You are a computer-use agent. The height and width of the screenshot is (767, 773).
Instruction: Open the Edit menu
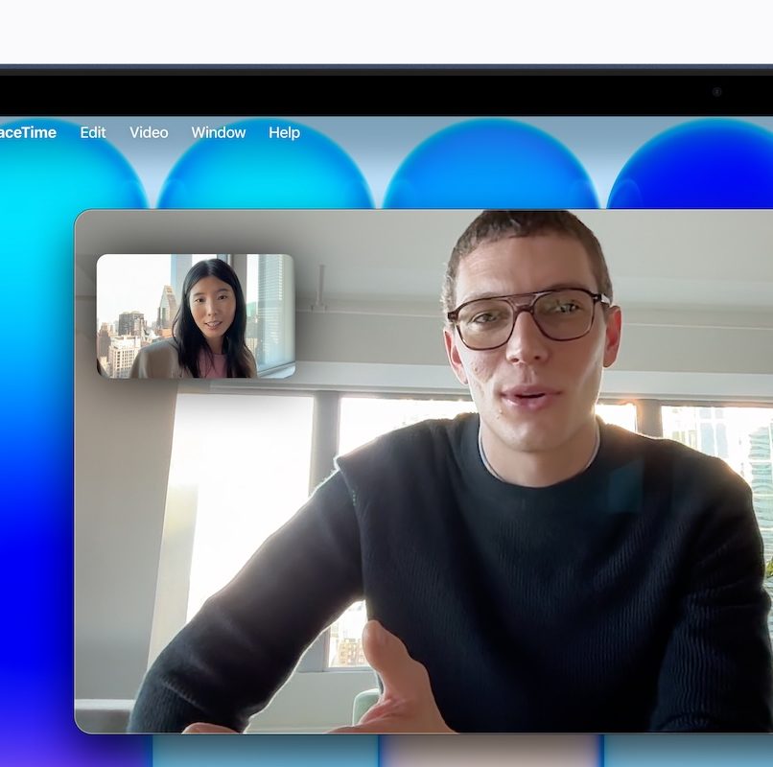pos(93,132)
